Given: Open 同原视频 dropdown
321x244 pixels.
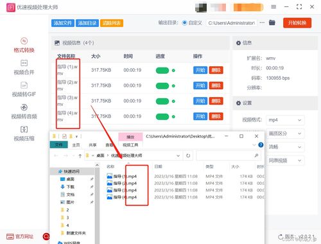Looking at the screenshot, I should pyautogui.click(x=285, y=161).
